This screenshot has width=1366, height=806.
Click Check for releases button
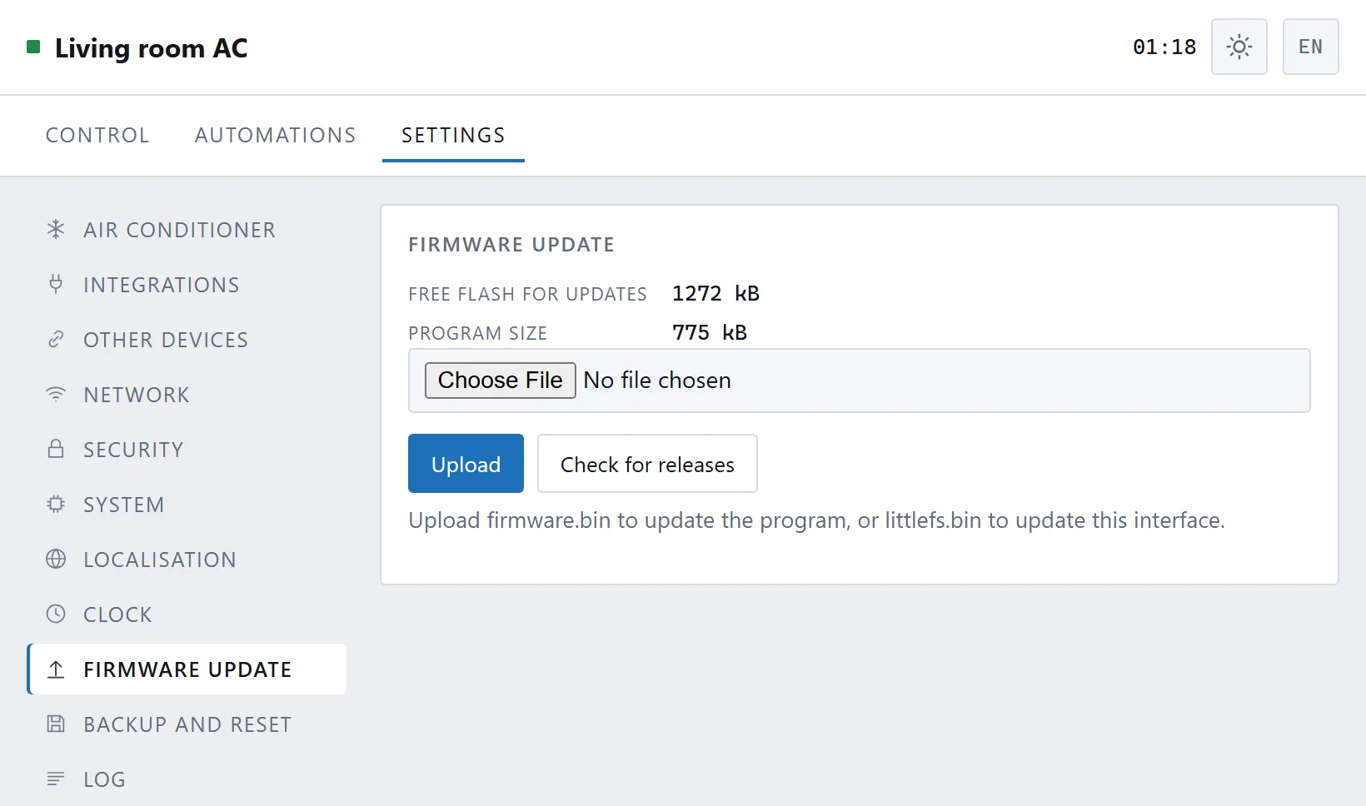(647, 464)
